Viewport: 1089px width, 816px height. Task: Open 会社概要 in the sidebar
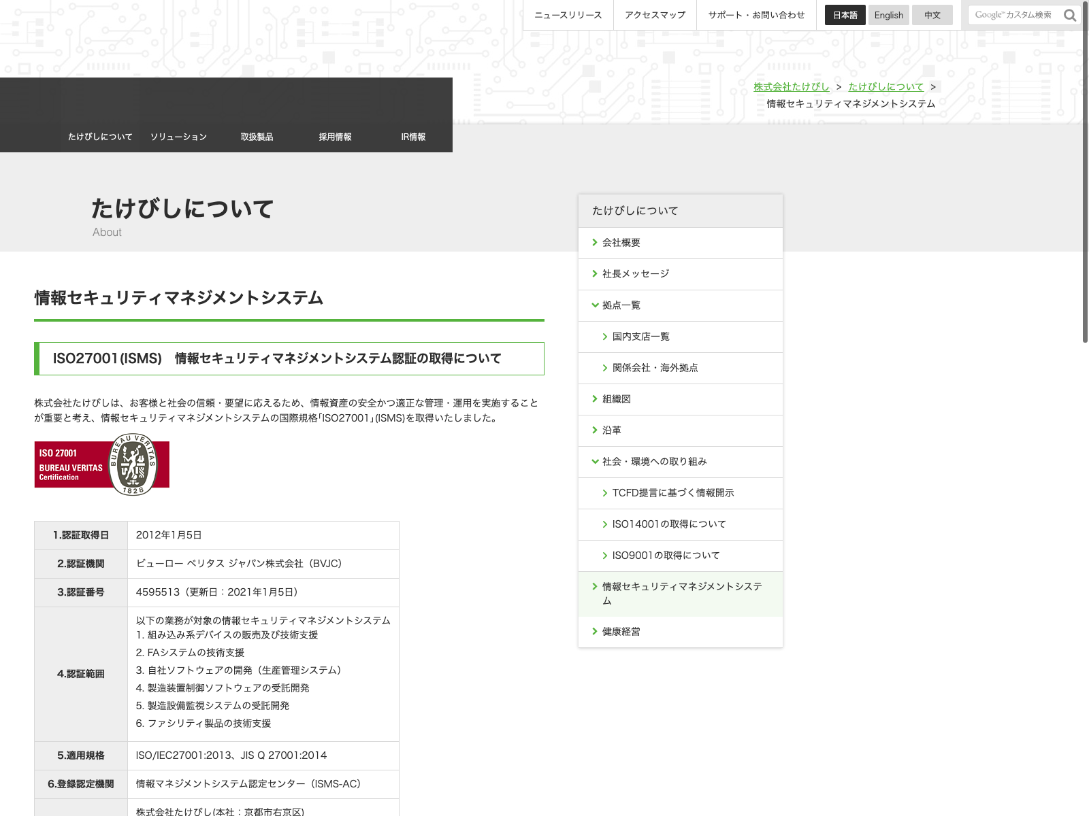point(621,243)
